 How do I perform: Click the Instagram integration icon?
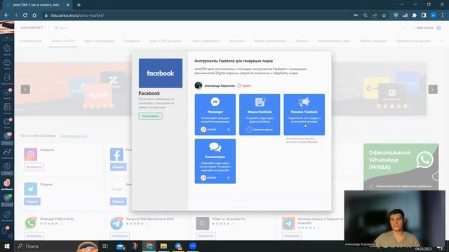pyautogui.click(x=31, y=154)
